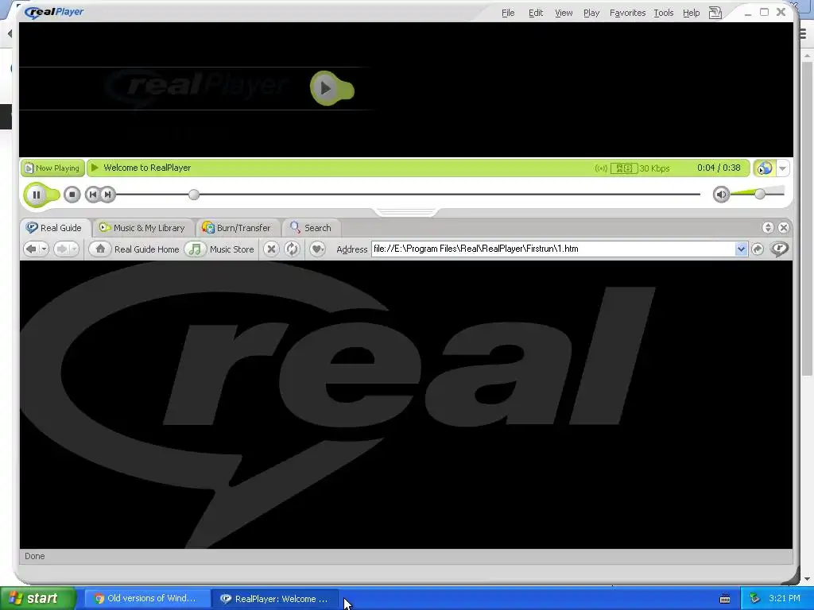Open the Search tab
The height and width of the screenshot is (610, 814).
pos(311,228)
